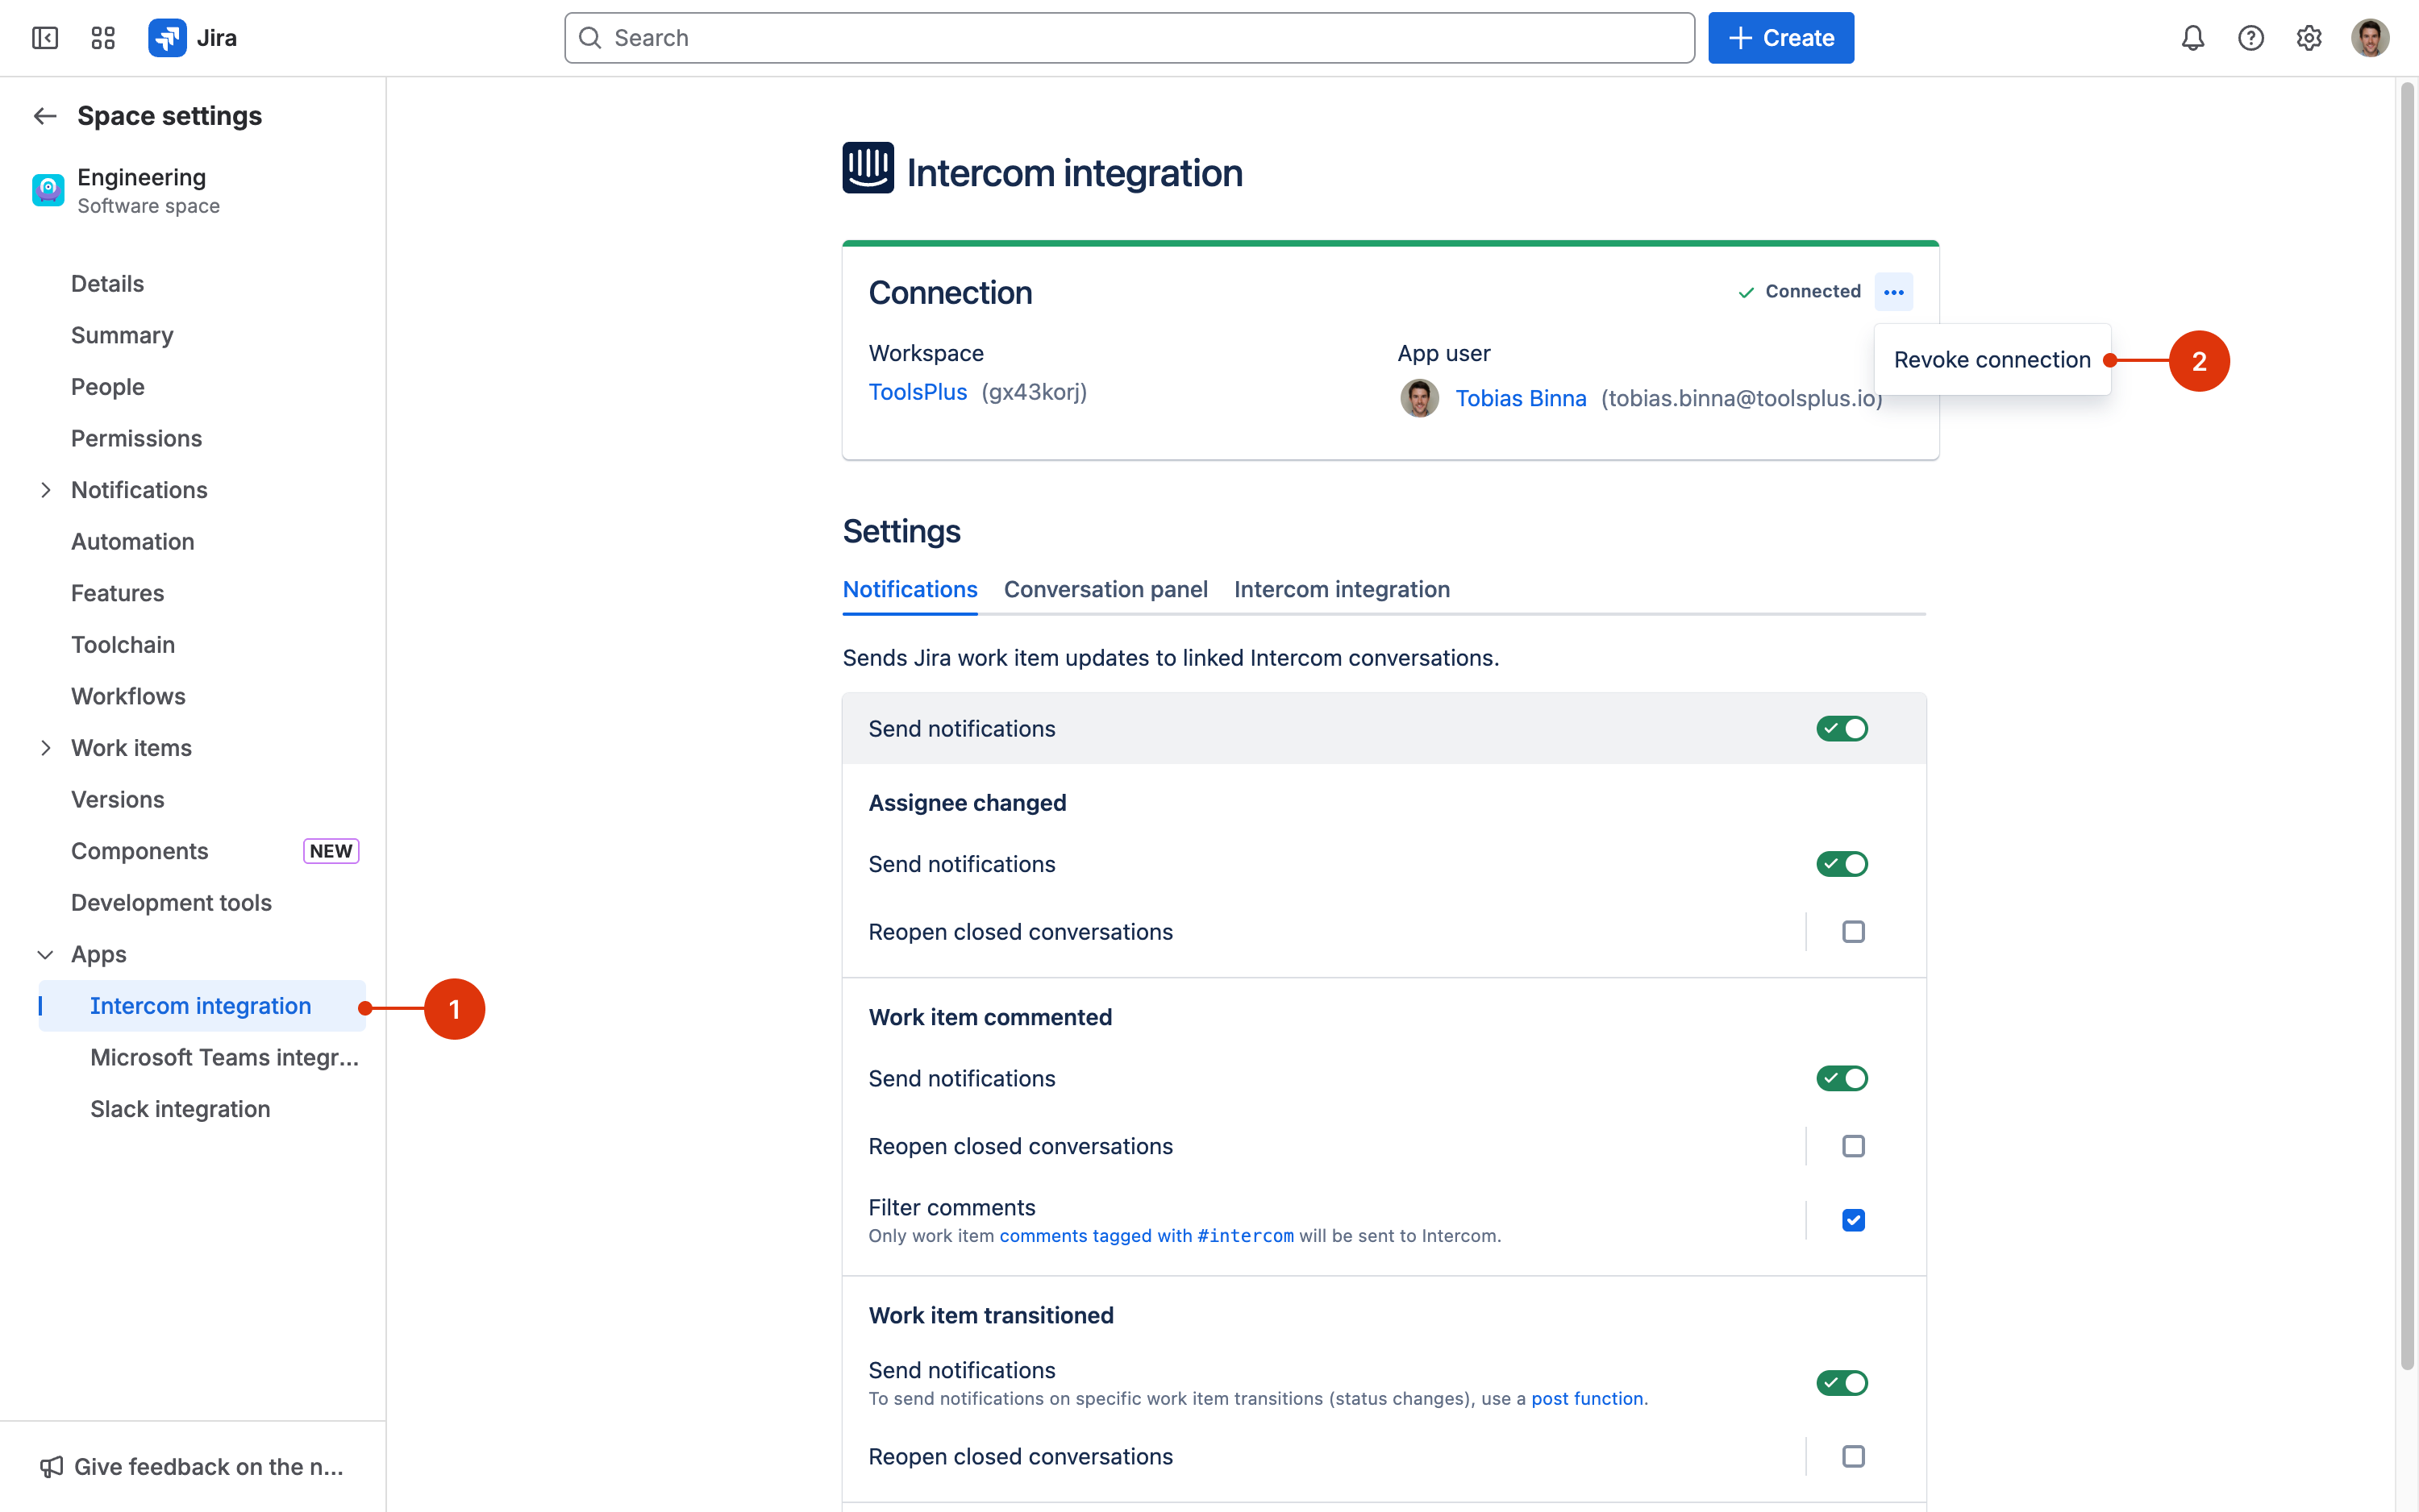The width and height of the screenshot is (2419, 1512).
Task: Click the blue Create button
Action: tap(1780, 38)
